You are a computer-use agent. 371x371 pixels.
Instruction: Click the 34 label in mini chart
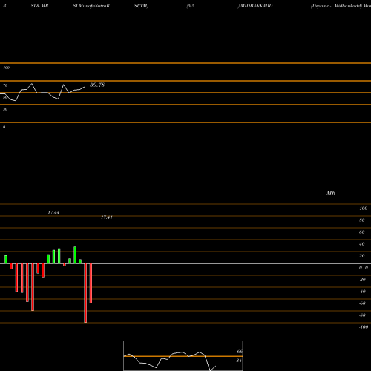[239, 361]
